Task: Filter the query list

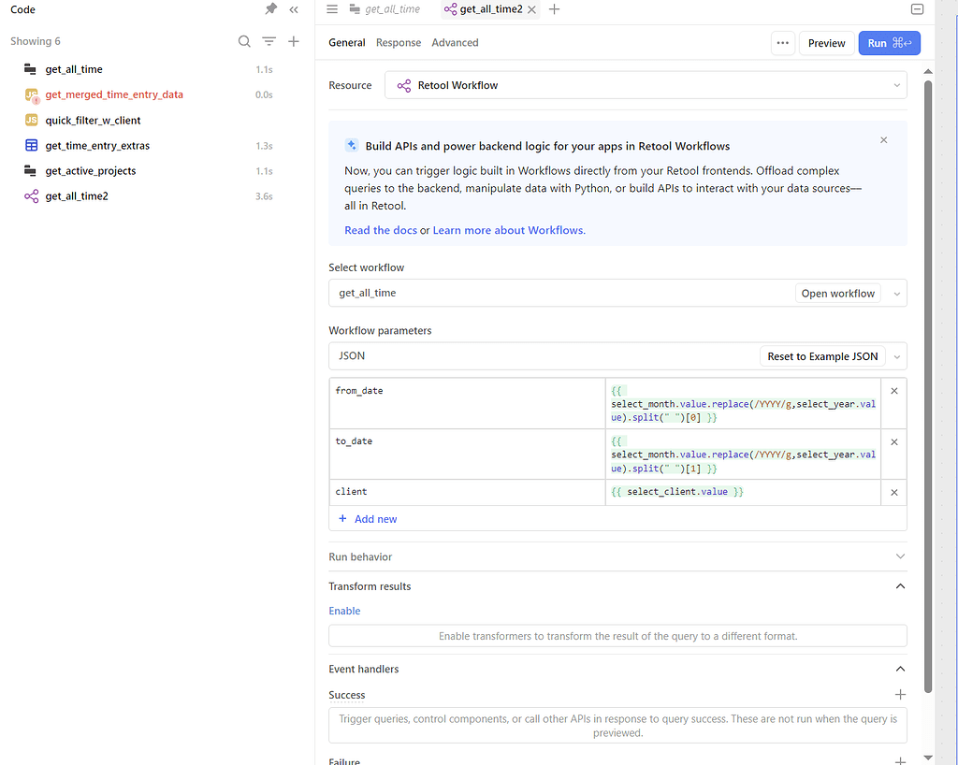Action: pyautogui.click(x=269, y=41)
